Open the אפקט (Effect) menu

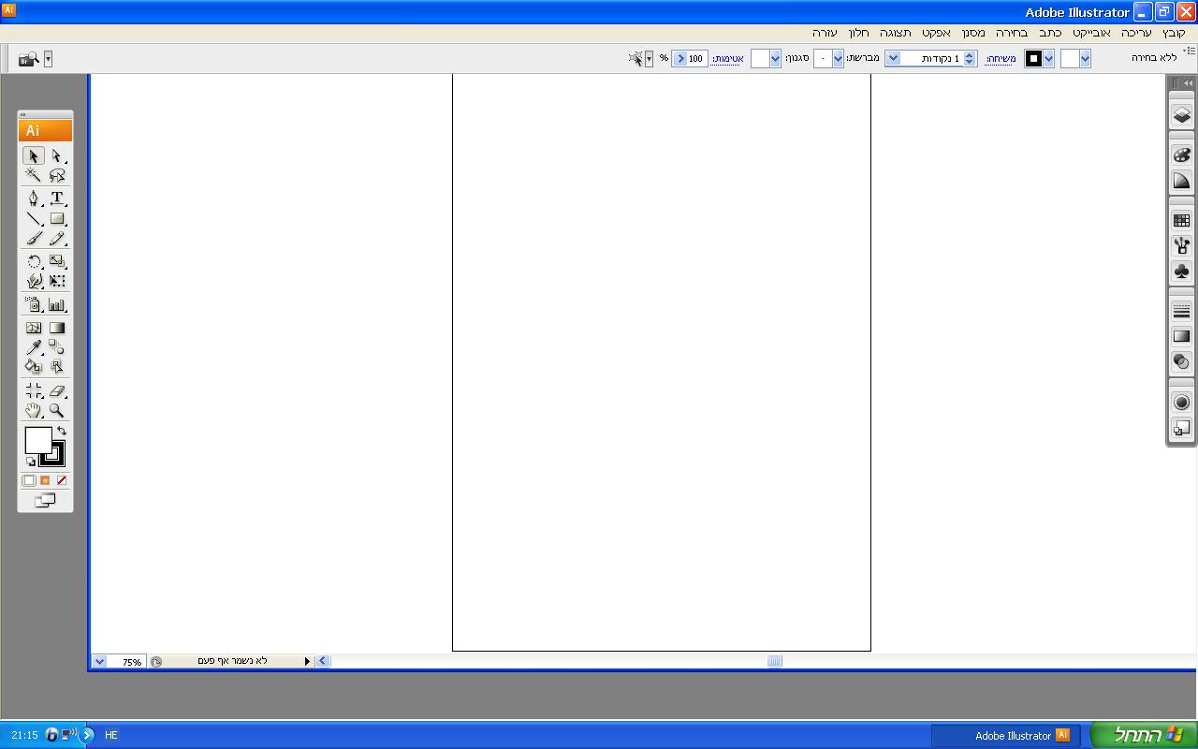click(936, 33)
